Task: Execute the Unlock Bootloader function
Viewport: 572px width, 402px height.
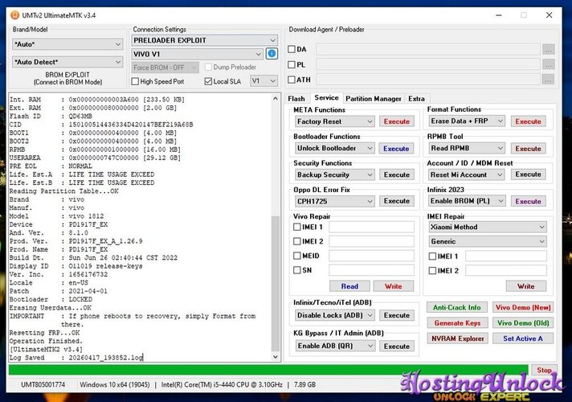Action: (397, 149)
